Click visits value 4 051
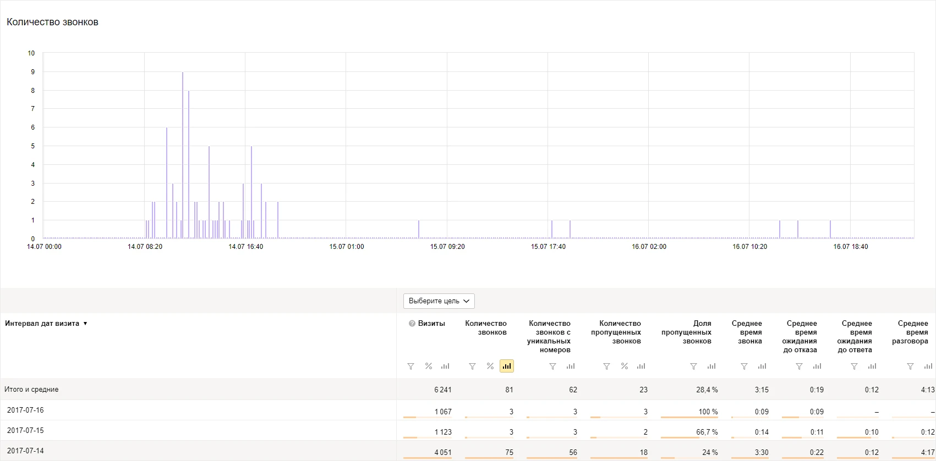Viewport: 936px width, 461px height. (442, 453)
